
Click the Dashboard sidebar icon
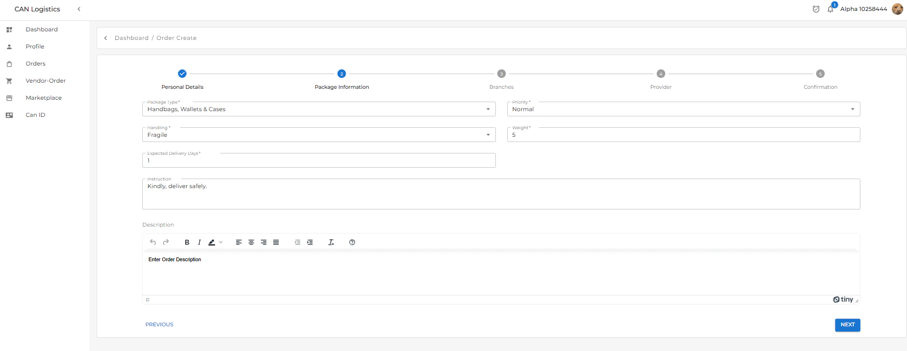click(x=9, y=29)
